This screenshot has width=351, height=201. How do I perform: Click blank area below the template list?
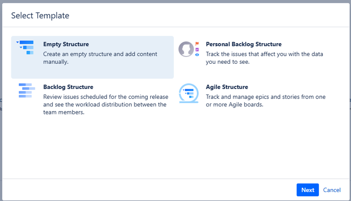tap(175, 150)
